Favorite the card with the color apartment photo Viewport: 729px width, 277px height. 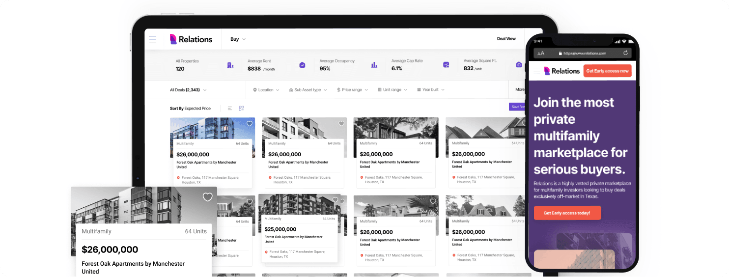pyautogui.click(x=249, y=124)
